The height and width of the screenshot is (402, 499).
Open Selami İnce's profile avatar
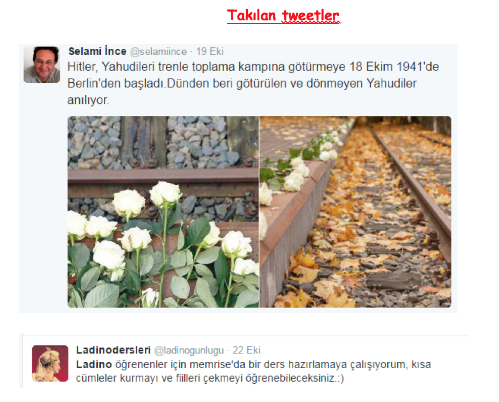[x=42, y=64]
